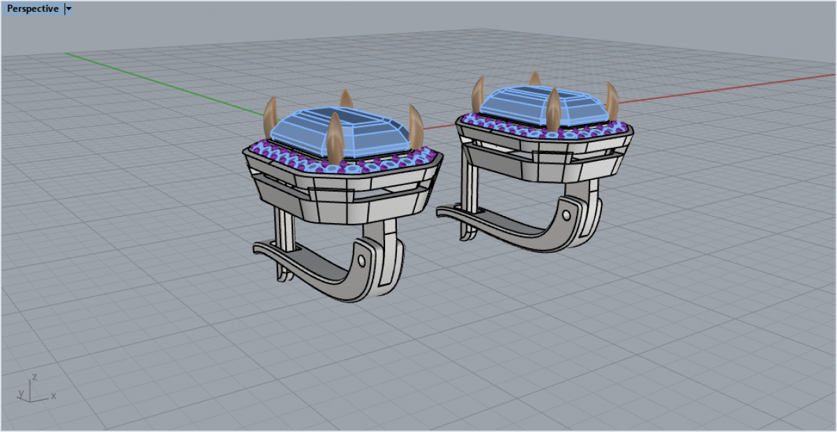
Task: Select the far-right prong on the left ring
Action: point(416,127)
